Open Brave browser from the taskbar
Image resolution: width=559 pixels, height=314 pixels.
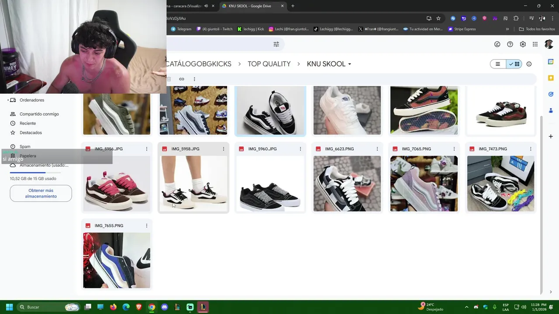(x=139, y=307)
